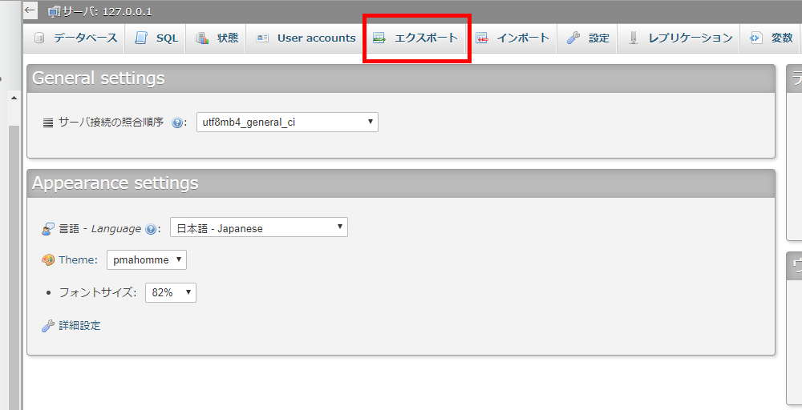Click the left panel scrollbar up arrow
Screen dimensions: 802x410
[x=14, y=97]
